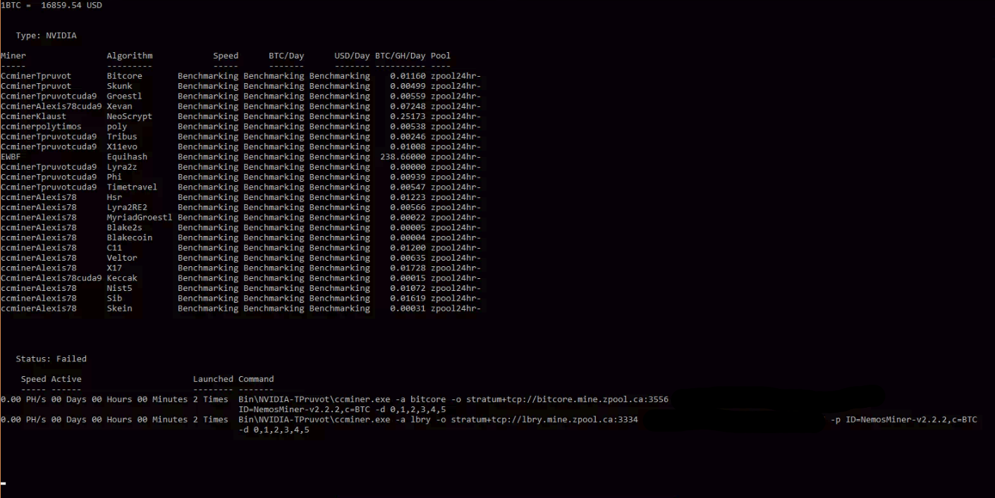Click '2 Times' in the bitcore command row

[210, 399]
